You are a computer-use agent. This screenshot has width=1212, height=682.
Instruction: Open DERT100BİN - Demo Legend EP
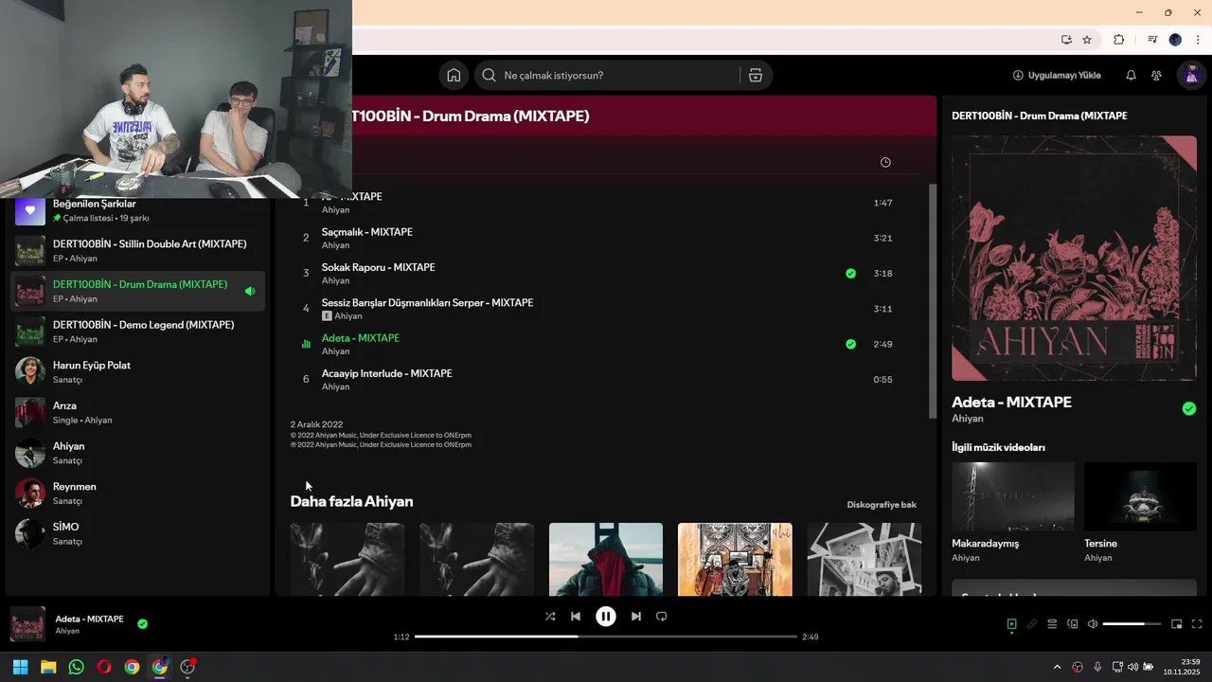pos(138,332)
